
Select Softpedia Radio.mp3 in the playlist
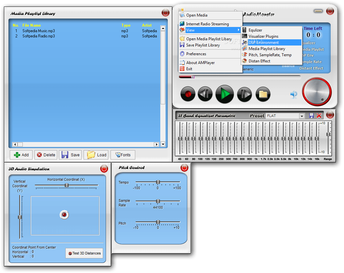38,36
